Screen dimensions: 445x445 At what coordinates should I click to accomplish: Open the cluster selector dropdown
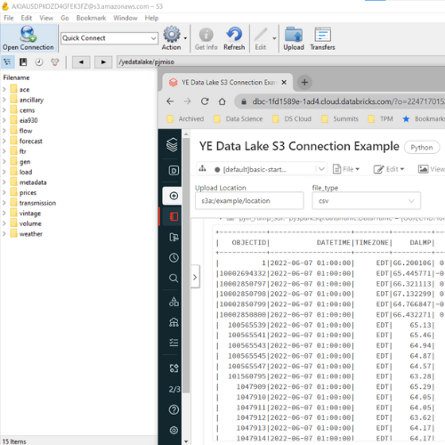[x=321, y=169]
